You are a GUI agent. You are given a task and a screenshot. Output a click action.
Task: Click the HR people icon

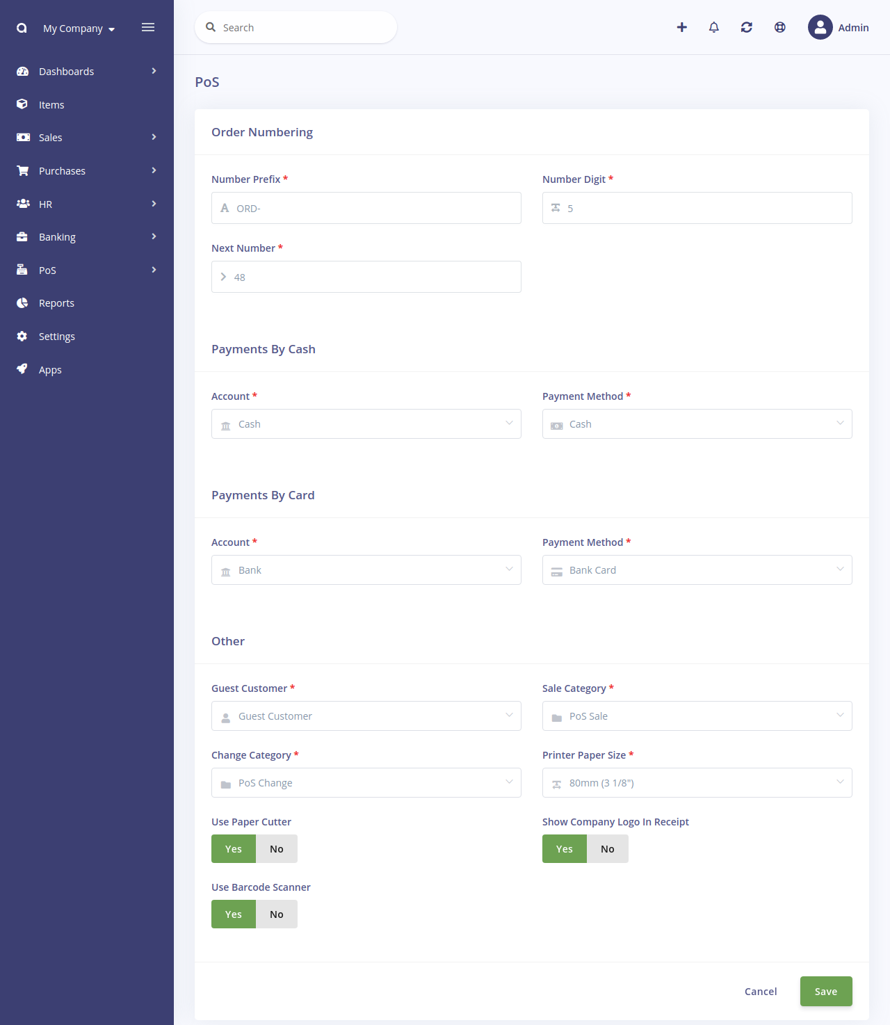pos(23,204)
